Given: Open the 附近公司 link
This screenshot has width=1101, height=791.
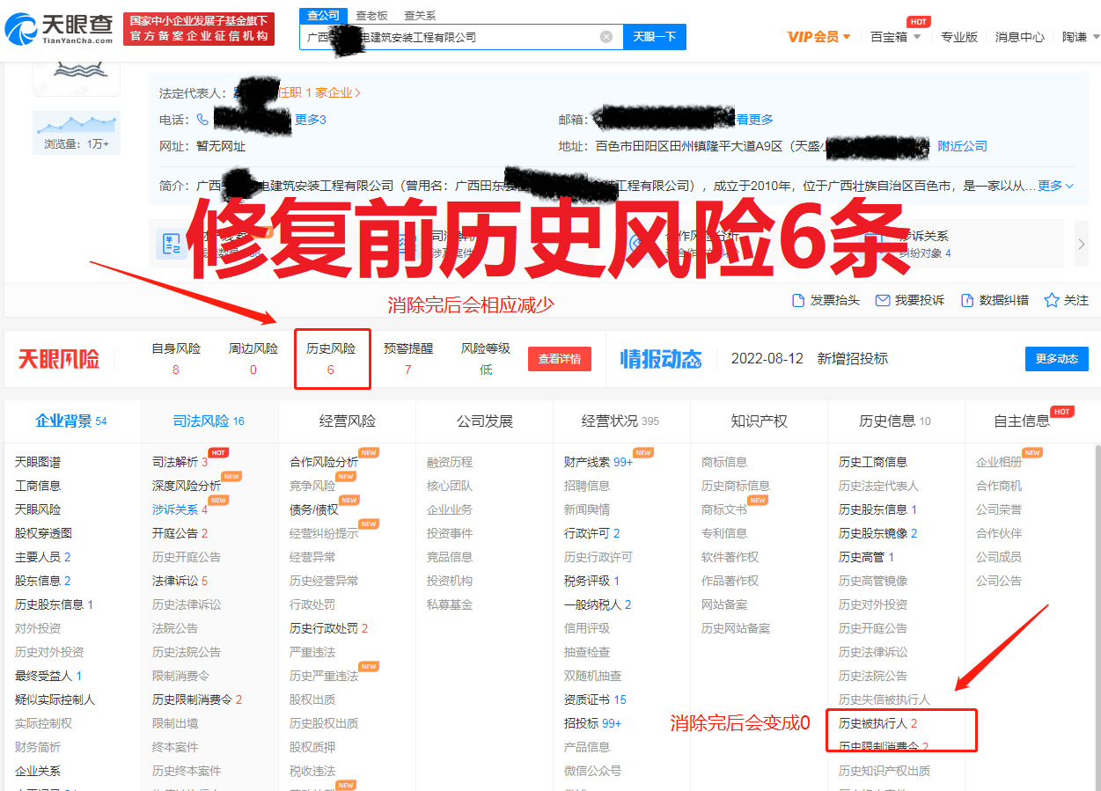Looking at the screenshot, I should 962,146.
